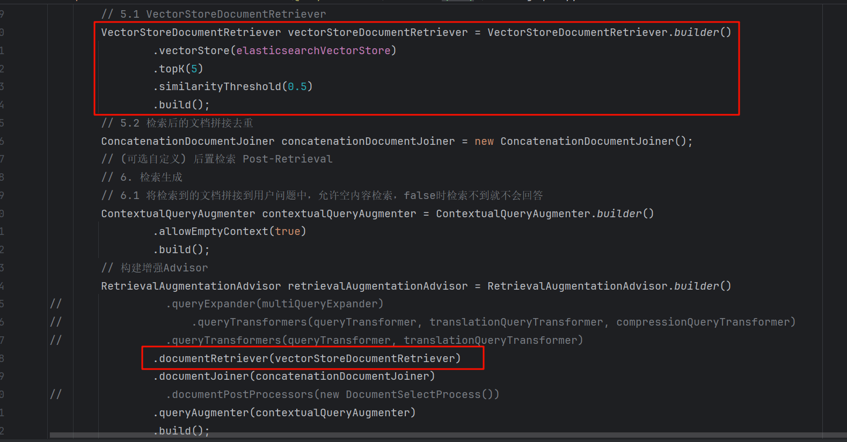Click '.build();' below allowEmptyContext line
The width and height of the screenshot is (847, 442).
(x=181, y=249)
